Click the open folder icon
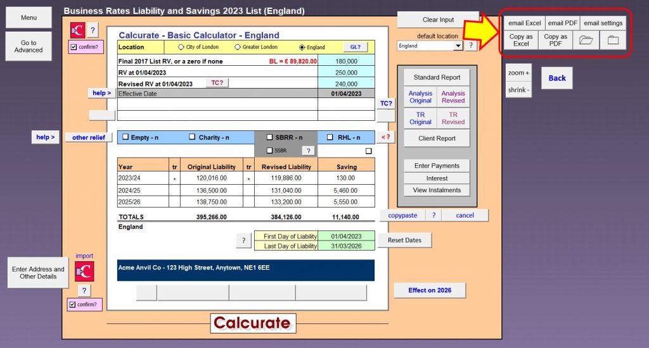 586,40
